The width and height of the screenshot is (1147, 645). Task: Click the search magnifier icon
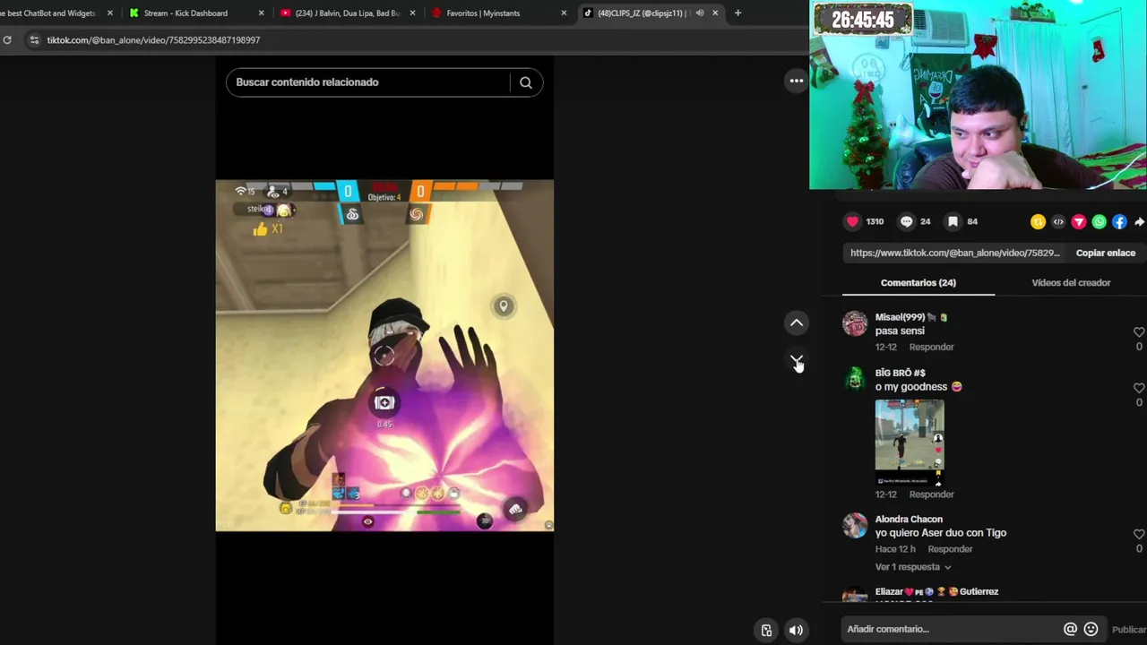click(526, 82)
